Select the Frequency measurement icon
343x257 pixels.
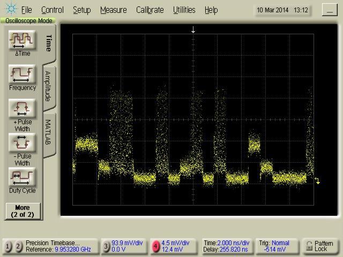22,74
